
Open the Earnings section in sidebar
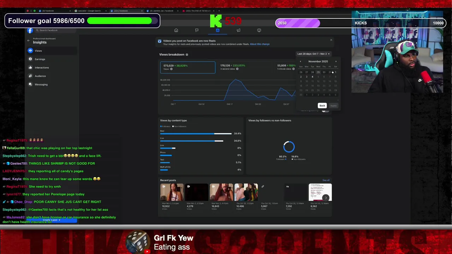pos(52,59)
